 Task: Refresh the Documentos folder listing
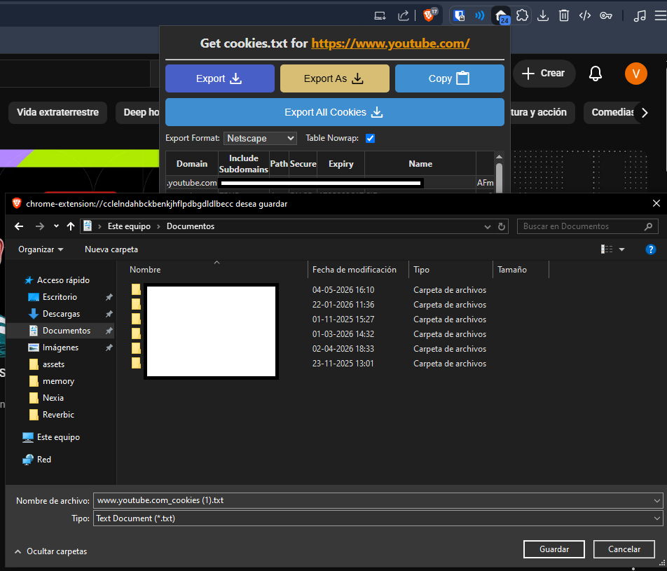502,227
